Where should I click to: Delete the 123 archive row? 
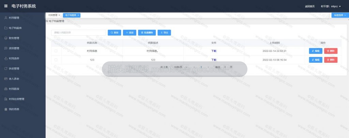(331, 60)
